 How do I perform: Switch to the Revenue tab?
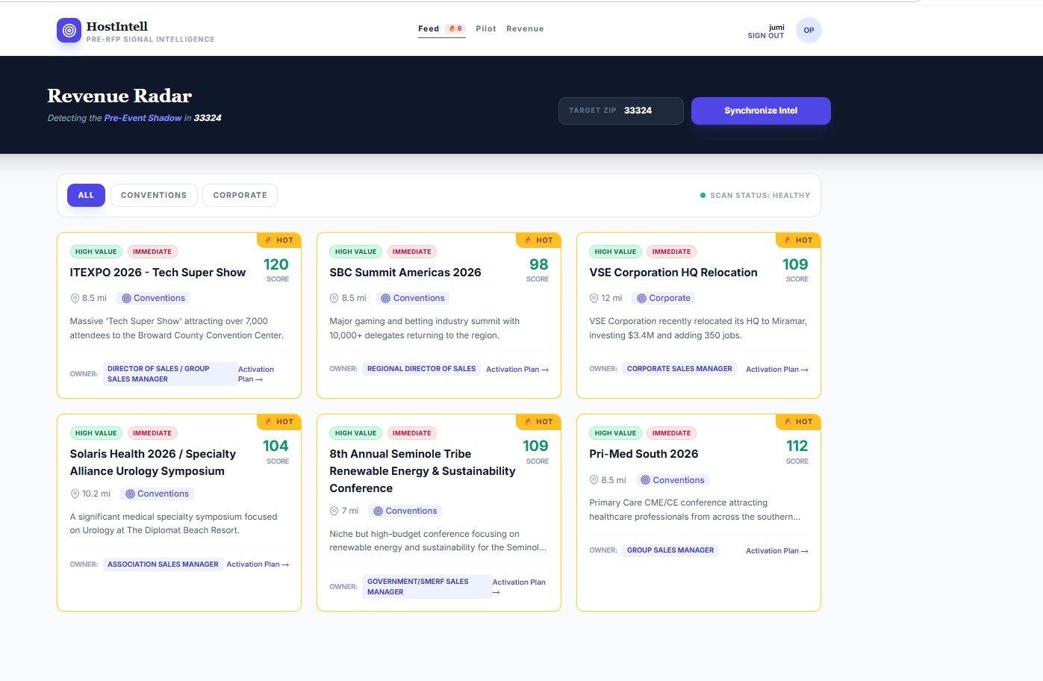click(x=525, y=28)
